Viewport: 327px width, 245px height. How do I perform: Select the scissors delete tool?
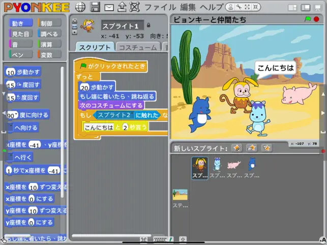point(239,7)
